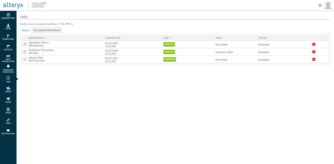Select No for scheduling workflows
This screenshot has width=334, height=164.
[60, 24]
